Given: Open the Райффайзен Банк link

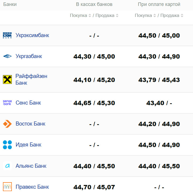Looking at the screenshot, I should click(31, 79).
